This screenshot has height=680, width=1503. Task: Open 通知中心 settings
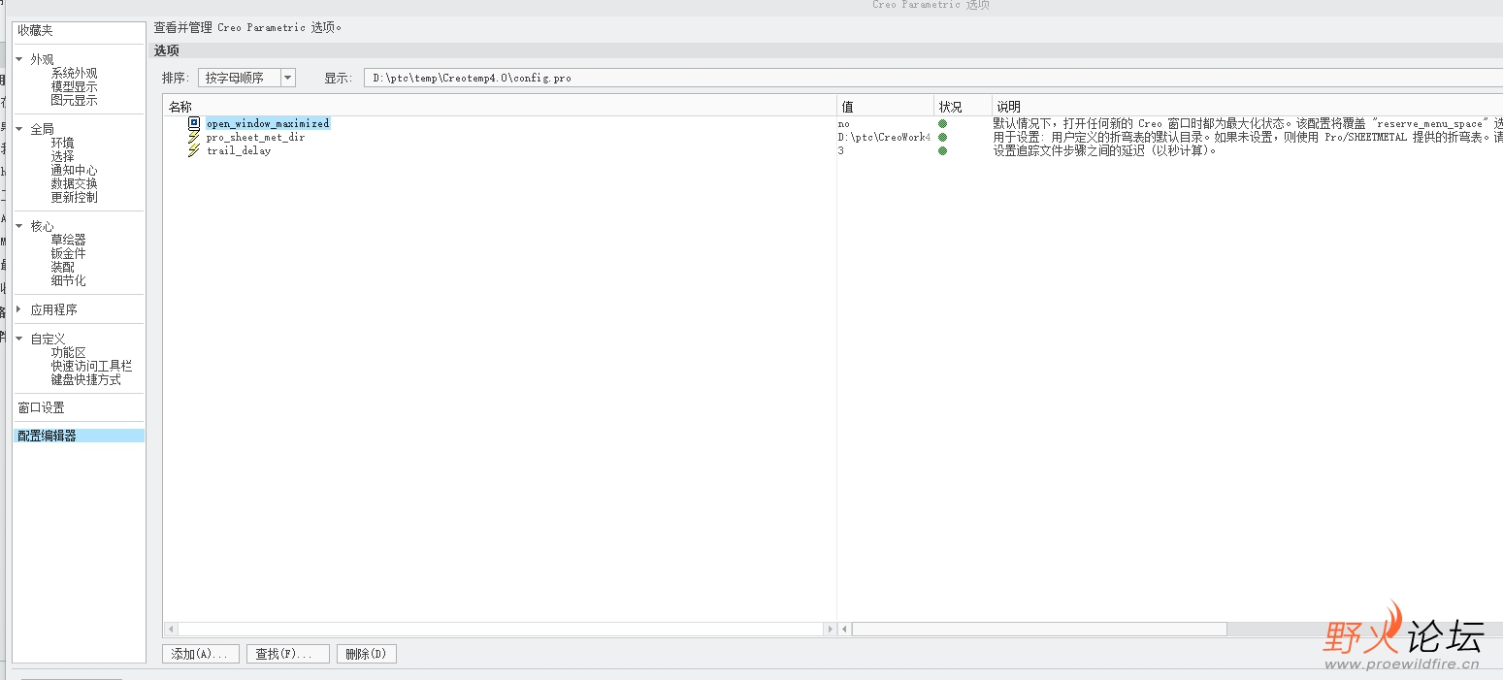(x=74, y=170)
